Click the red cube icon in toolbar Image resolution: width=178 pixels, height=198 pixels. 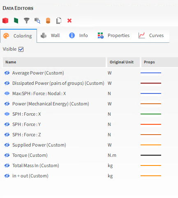coord(5,21)
